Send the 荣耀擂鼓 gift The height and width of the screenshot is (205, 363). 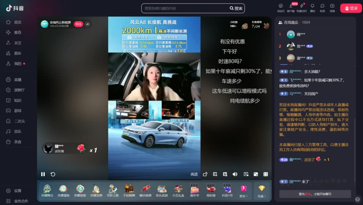coord(64,191)
